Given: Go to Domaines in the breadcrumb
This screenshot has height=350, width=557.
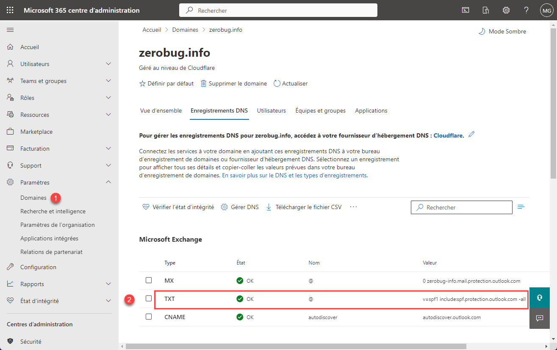Looking at the screenshot, I should (x=185, y=30).
